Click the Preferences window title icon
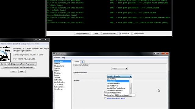The image size is (195, 109). (x=54, y=54)
